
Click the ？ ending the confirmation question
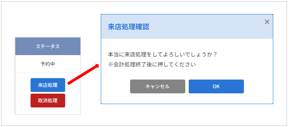point(214,55)
